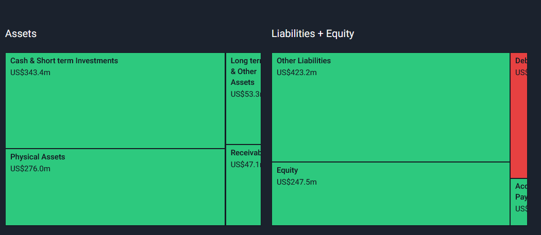Click the Liabilities + Equity heading

(x=313, y=33)
